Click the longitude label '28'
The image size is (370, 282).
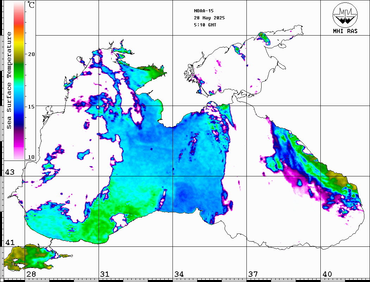click(31, 274)
